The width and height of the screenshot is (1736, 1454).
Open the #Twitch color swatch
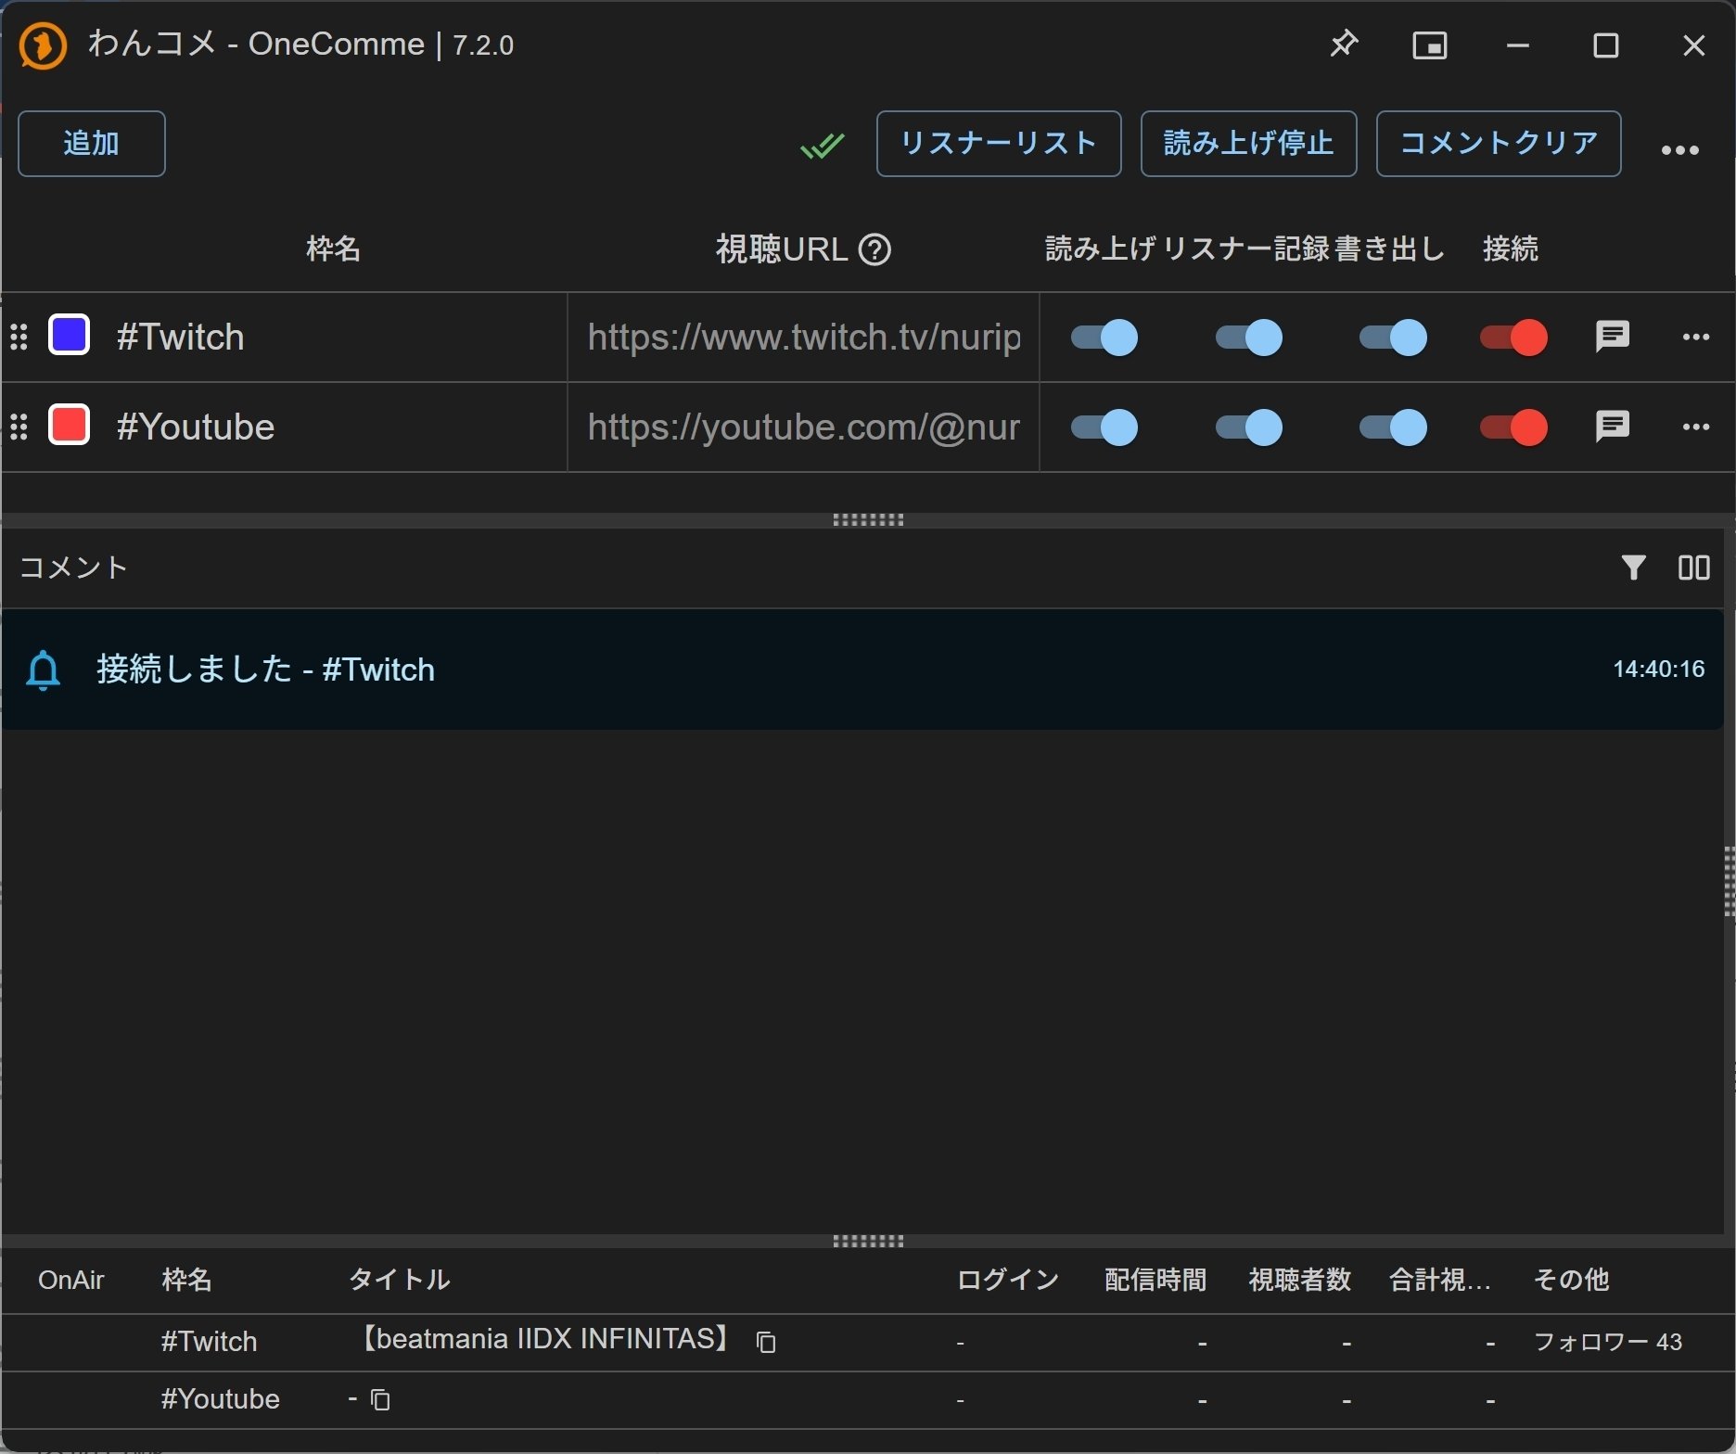click(70, 335)
